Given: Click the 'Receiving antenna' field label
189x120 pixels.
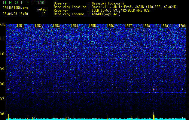Looking at the screenshot, I should click(69, 14).
